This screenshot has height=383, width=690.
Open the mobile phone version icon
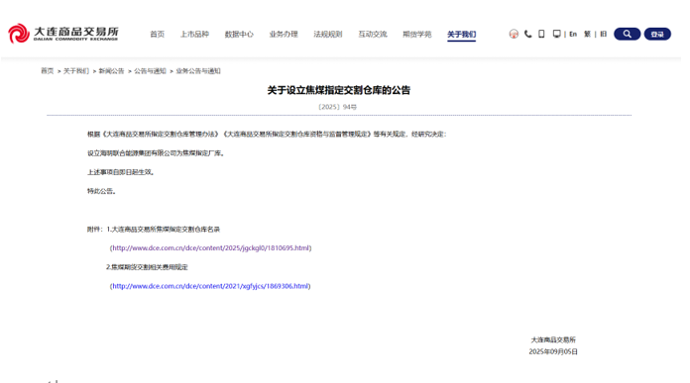pos(541,34)
